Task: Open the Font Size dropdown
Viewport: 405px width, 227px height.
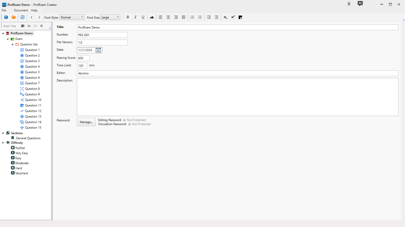Action: [x=110, y=17]
